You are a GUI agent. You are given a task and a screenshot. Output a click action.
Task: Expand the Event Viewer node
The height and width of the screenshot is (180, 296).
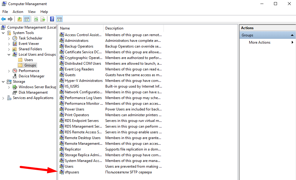tap(9, 44)
